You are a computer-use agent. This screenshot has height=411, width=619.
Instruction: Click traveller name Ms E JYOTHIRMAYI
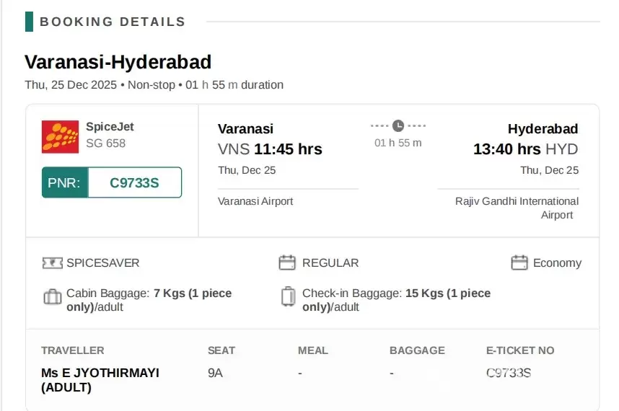pos(100,373)
